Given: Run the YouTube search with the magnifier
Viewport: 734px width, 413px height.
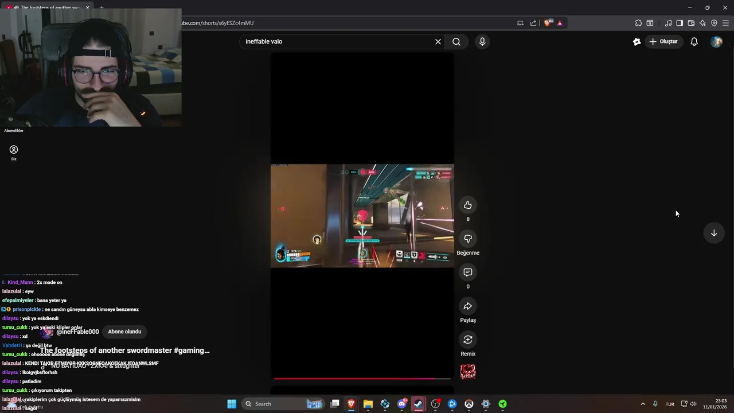Looking at the screenshot, I should [456, 41].
